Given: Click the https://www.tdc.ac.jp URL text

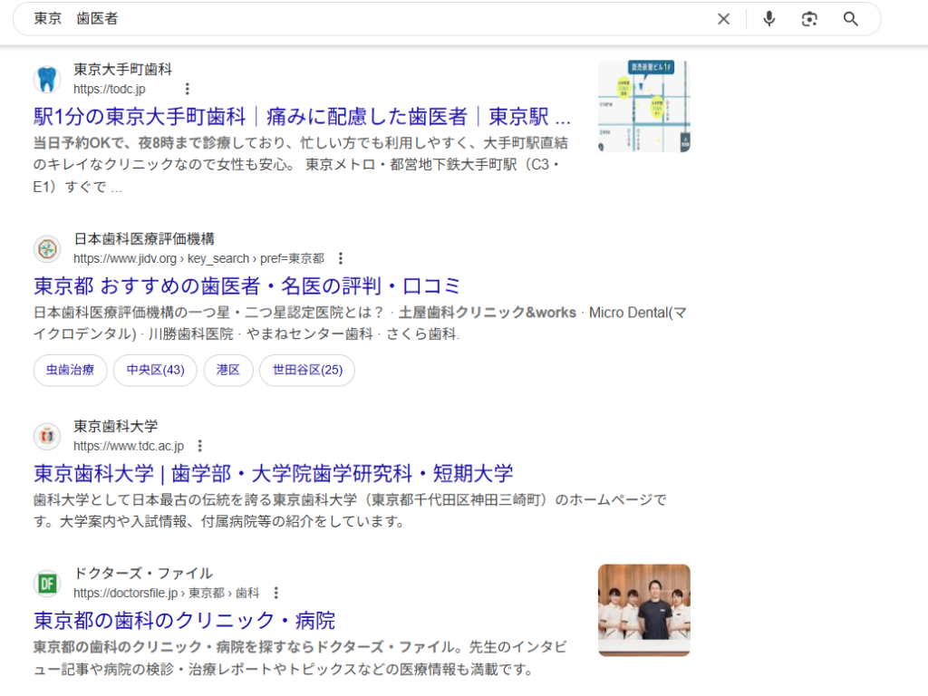Looking at the screenshot, I should pyautogui.click(x=129, y=446).
